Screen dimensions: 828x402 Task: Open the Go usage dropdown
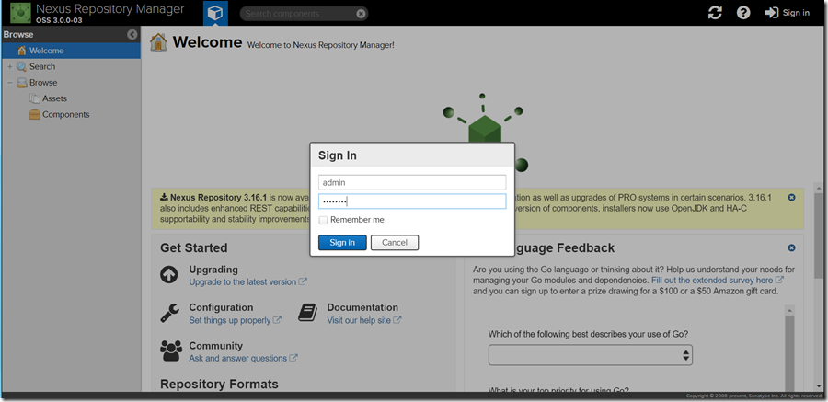[x=591, y=355]
